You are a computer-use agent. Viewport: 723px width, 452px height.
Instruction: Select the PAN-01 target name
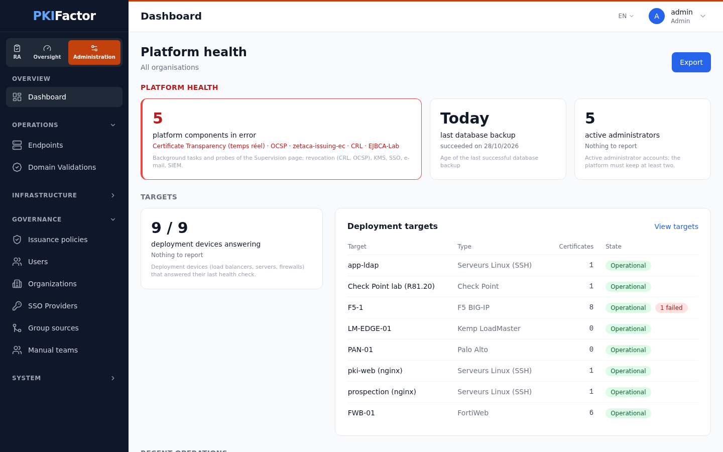[360, 350]
